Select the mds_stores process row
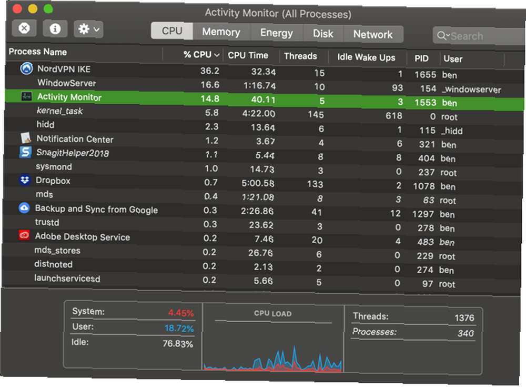This screenshot has height=387, width=526. click(261, 253)
